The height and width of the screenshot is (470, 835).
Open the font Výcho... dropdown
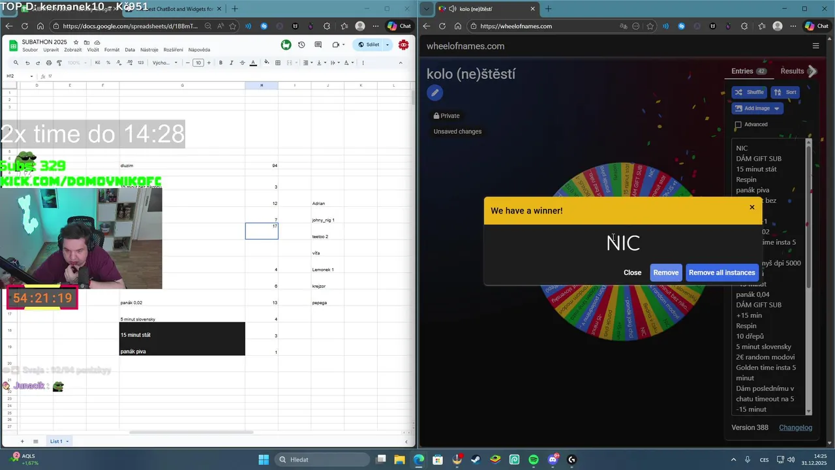(165, 63)
